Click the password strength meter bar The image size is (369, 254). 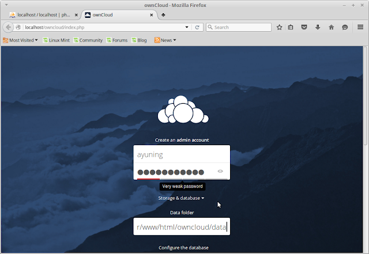[x=182, y=179]
